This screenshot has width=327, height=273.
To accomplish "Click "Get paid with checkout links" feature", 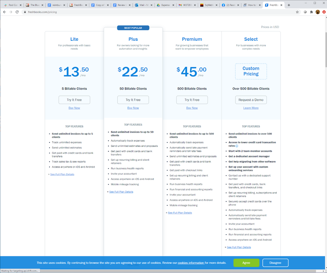I will pos(186,170).
